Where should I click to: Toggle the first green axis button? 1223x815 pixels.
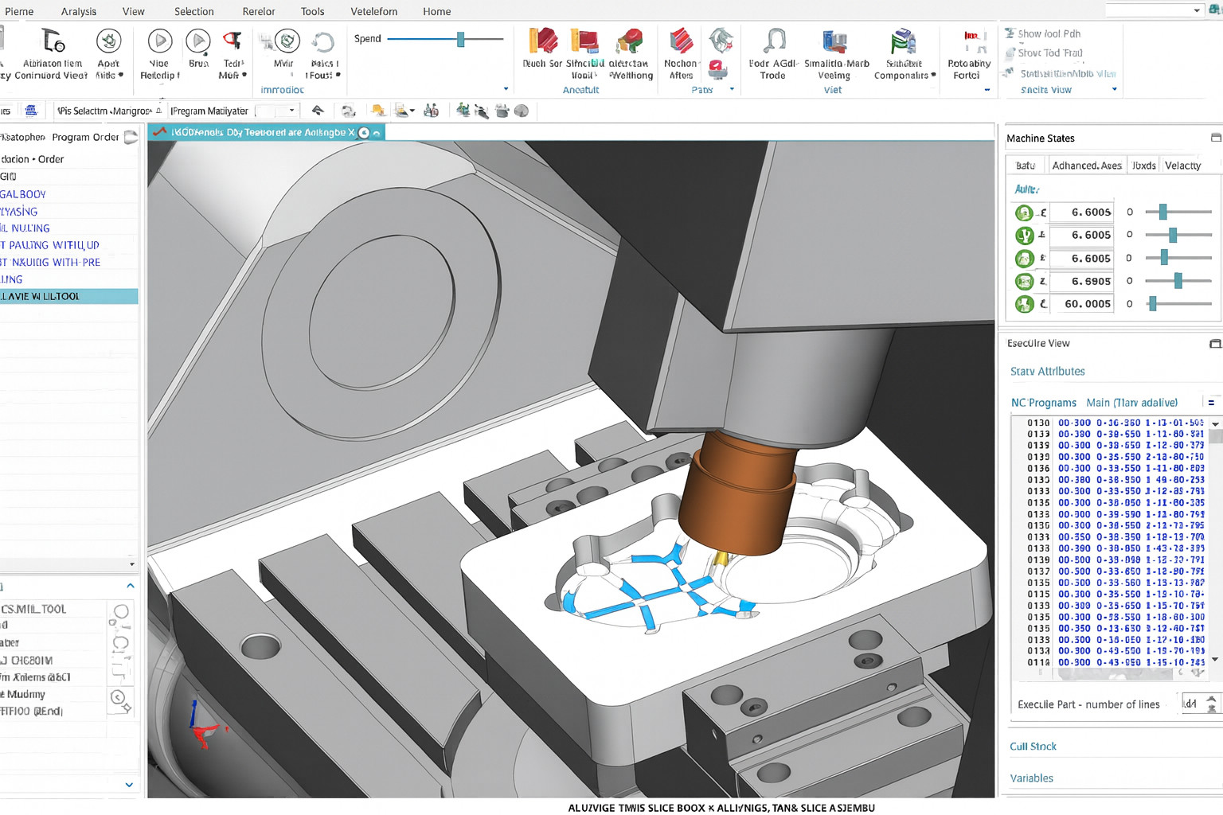tap(1024, 213)
